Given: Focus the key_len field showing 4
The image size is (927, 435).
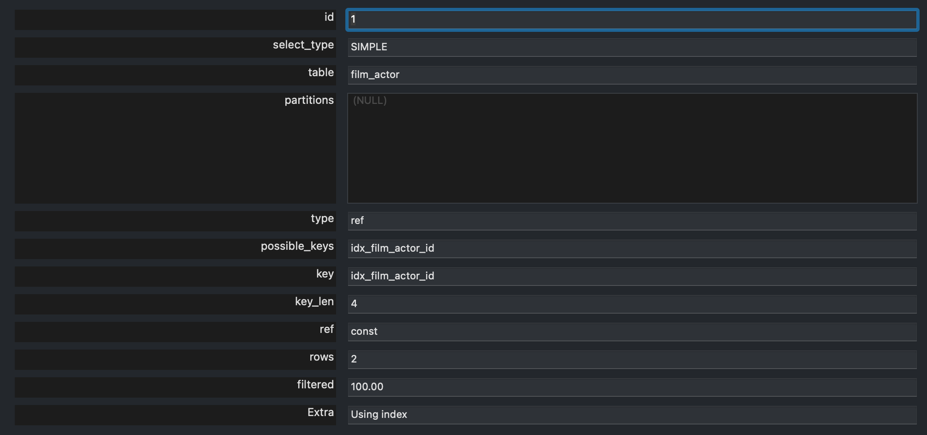Looking at the screenshot, I should [632, 304].
